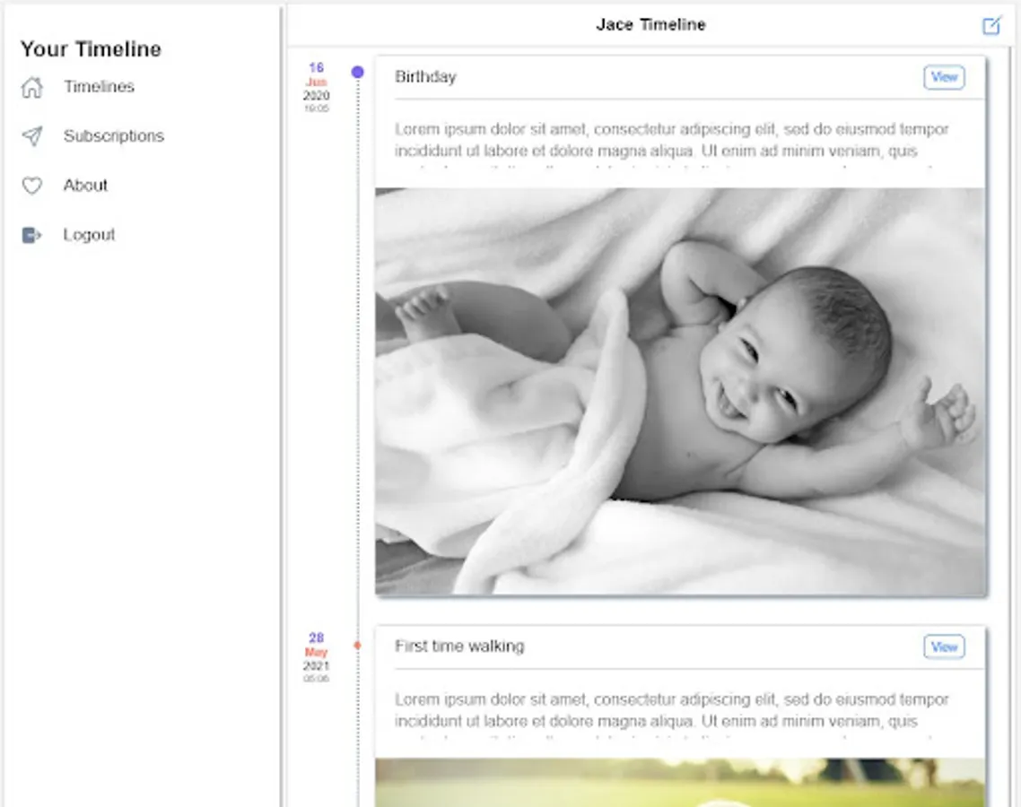Click the edit pencil icon beside Jace Timeline
This screenshot has width=1021, height=807.
(991, 25)
